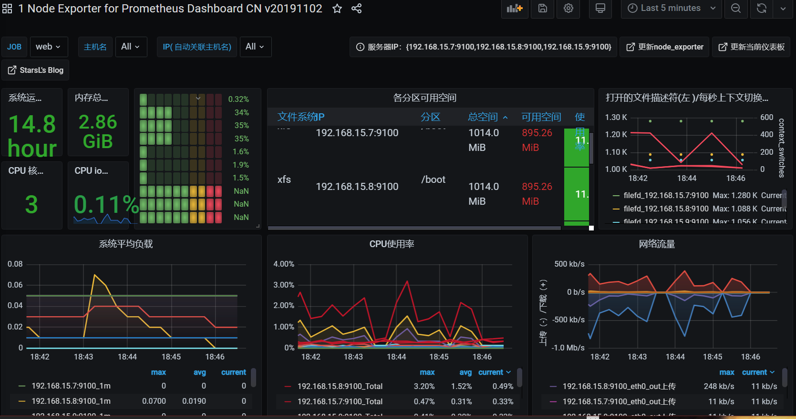
Task: Sort load legend by avg column
Action: (x=200, y=372)
